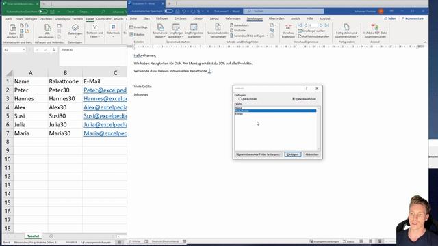Open Word's Datei tab

[x=133, y=18]
